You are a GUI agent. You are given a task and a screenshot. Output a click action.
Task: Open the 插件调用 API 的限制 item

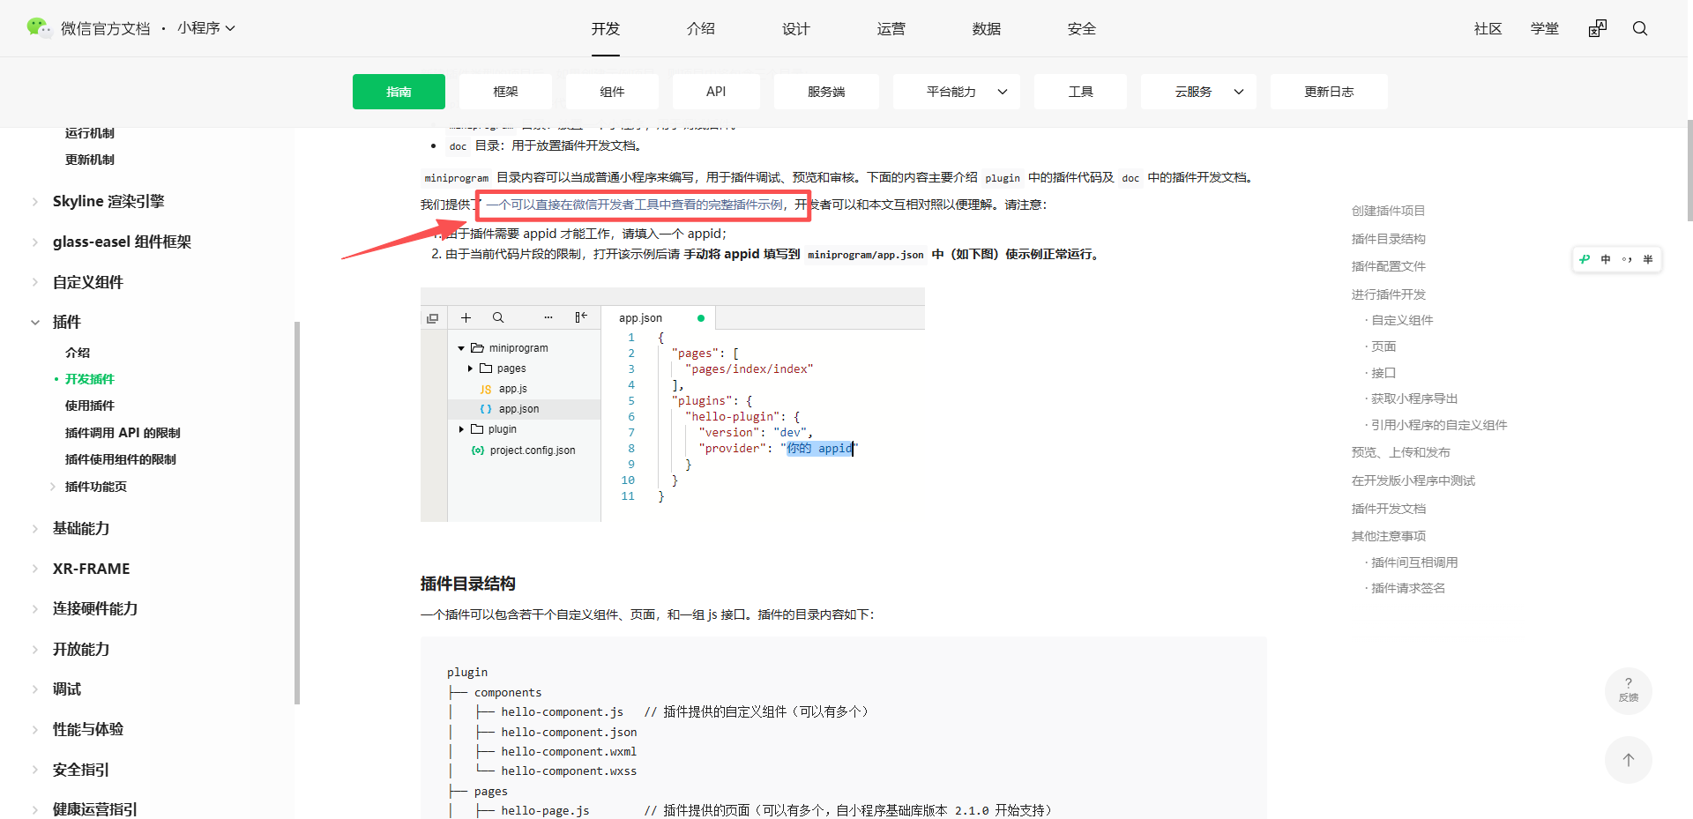coord(123,433)
